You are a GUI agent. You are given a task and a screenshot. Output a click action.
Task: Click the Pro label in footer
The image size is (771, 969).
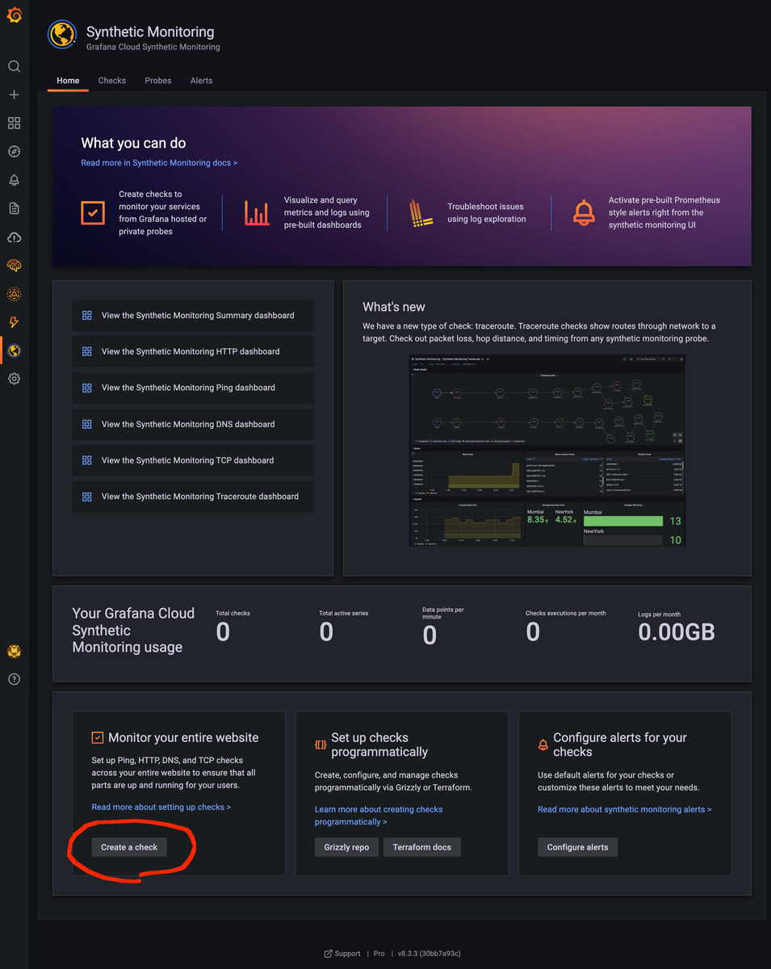point(379,954)
